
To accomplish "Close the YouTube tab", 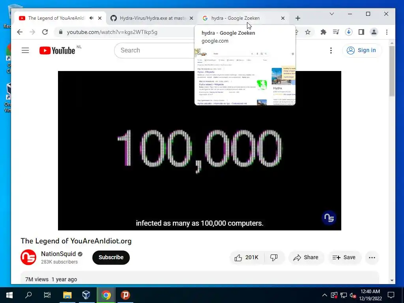I will click(x=100, y=18).
